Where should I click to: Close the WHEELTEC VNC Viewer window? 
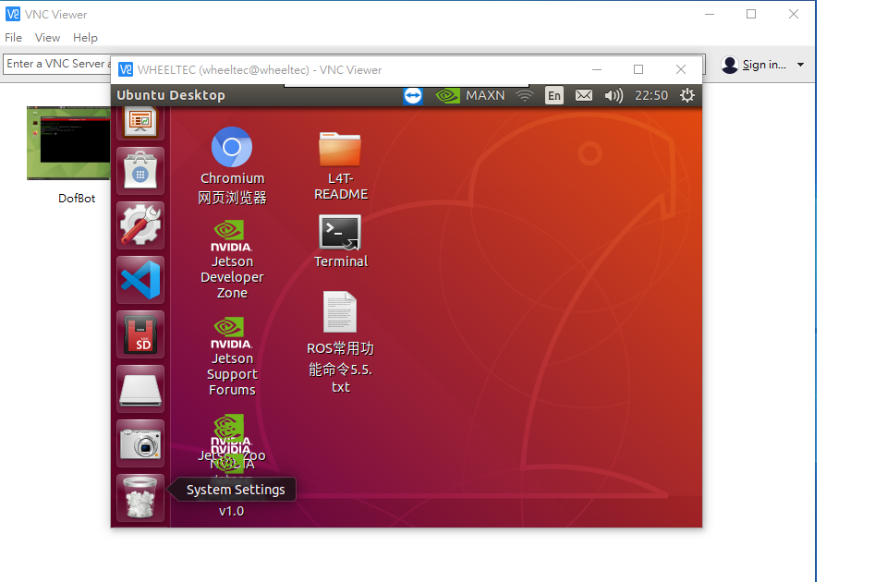click(681, 69)
